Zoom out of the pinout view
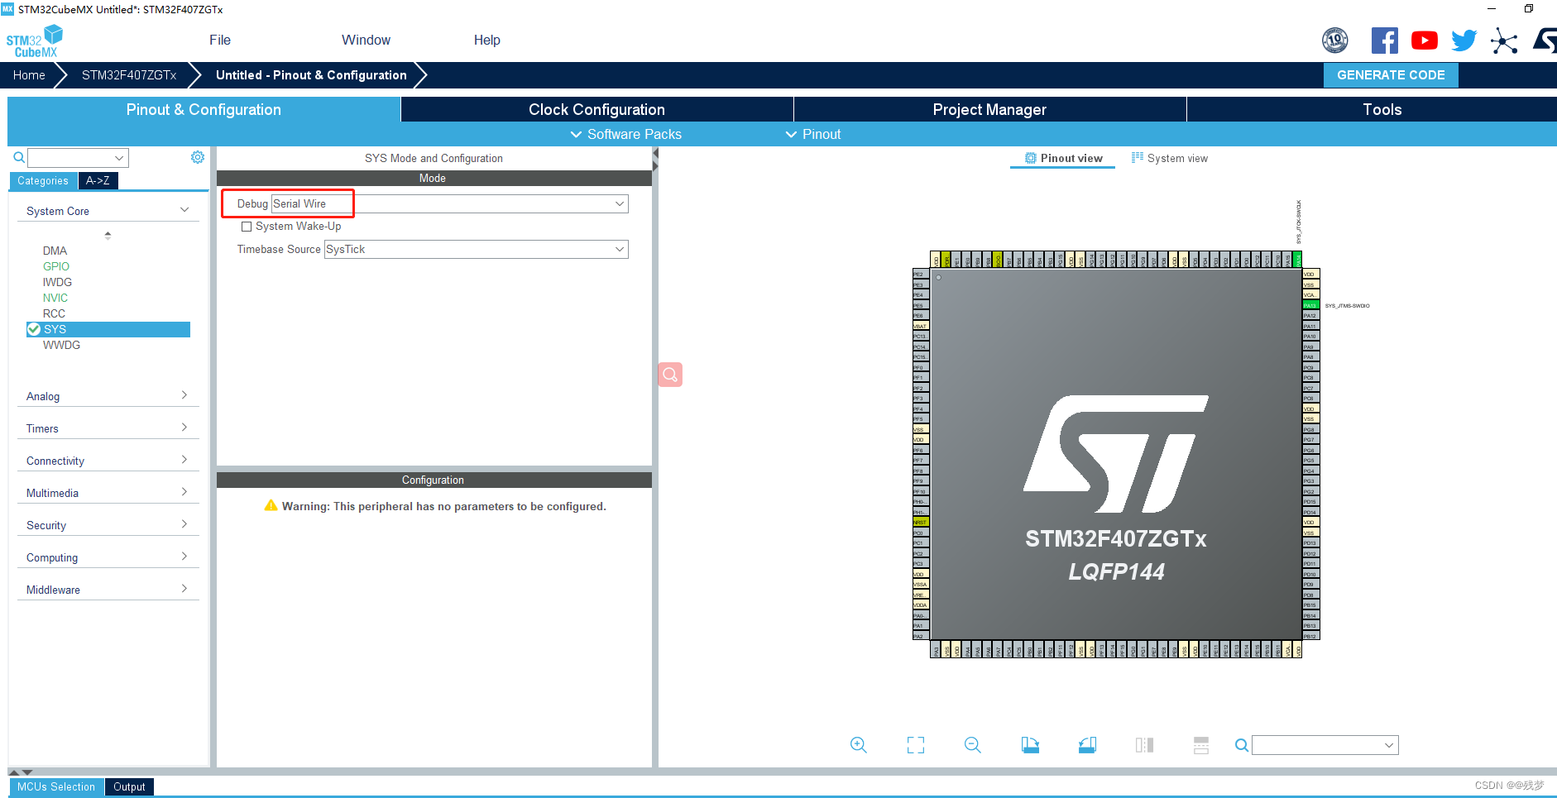Screen dimensions: 1557x798 pyautogui.click(x=972, y=745)
